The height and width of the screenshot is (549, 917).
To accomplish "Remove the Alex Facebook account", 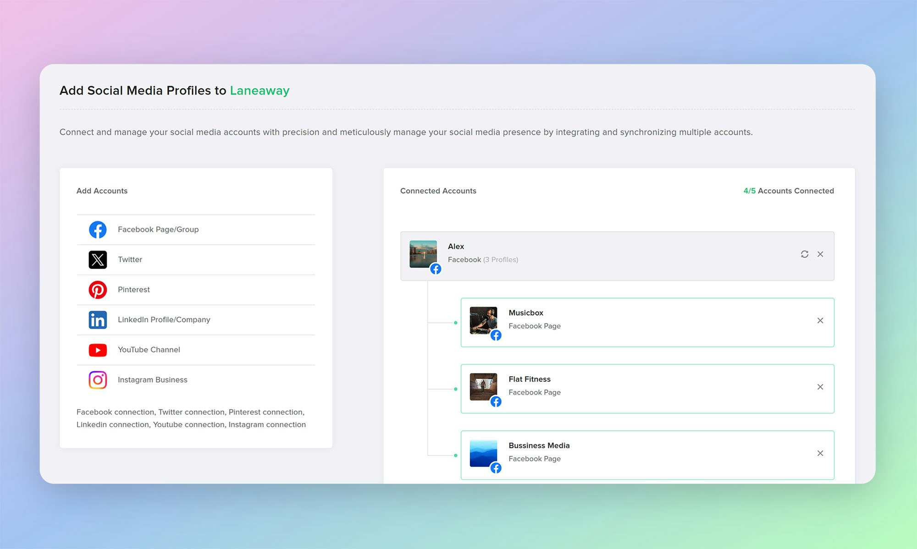I will coord(820,254).
